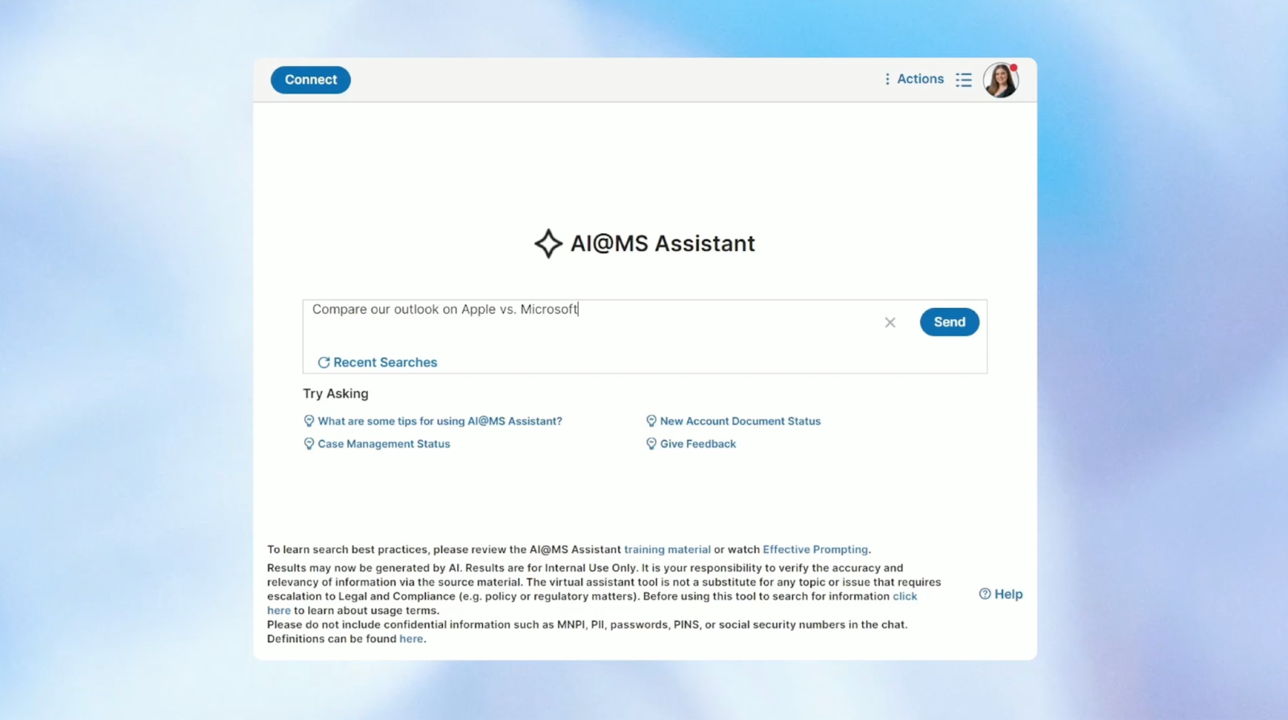Open the Effective Prompting link
The height and width of the screenshot is (720, 1288).
click(x=815, y=549)
